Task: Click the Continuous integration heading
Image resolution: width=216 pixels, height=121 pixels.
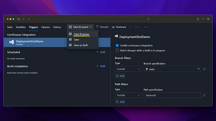Action: pyautogui.click(x=21, y=35)
